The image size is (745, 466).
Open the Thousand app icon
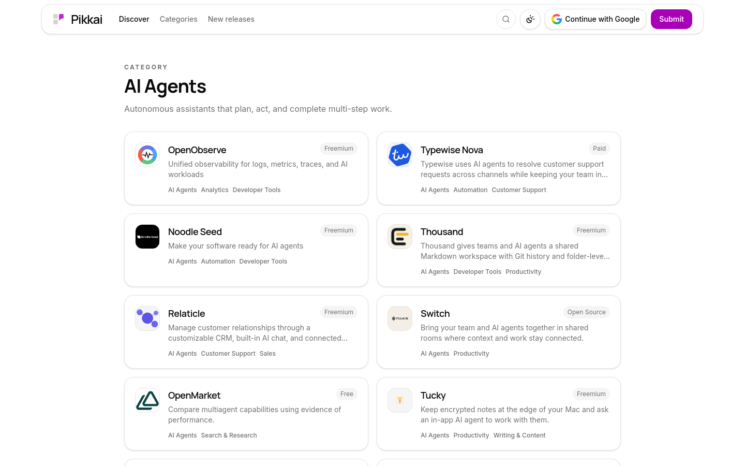[400, 237]
